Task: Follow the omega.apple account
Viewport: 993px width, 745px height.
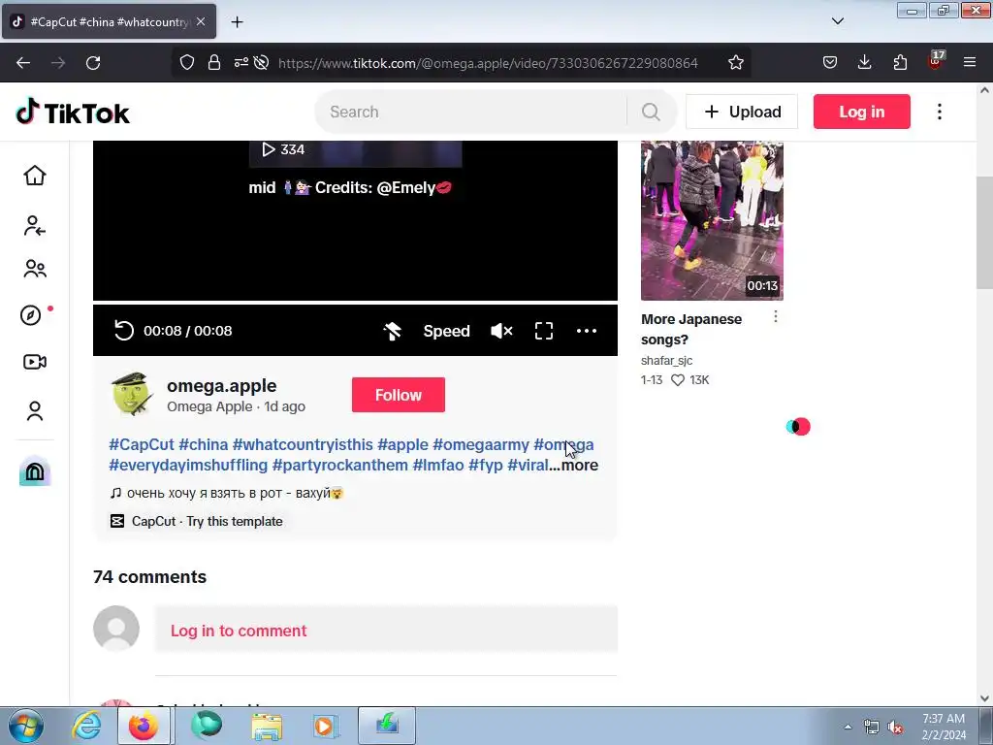Action: [x=399, y=395]
